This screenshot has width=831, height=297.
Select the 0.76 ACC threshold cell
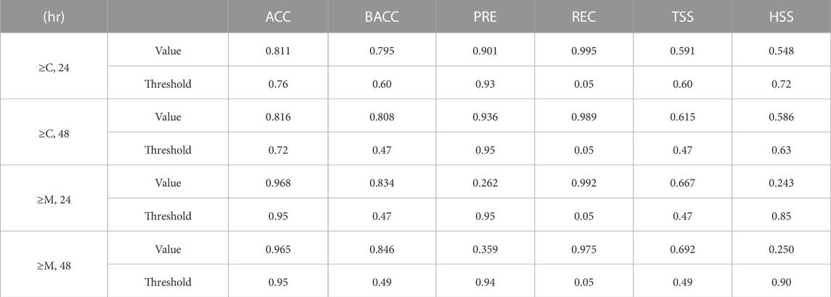click(x=279, y=84)
